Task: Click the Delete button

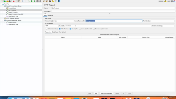Action: [x=117, y=94]
